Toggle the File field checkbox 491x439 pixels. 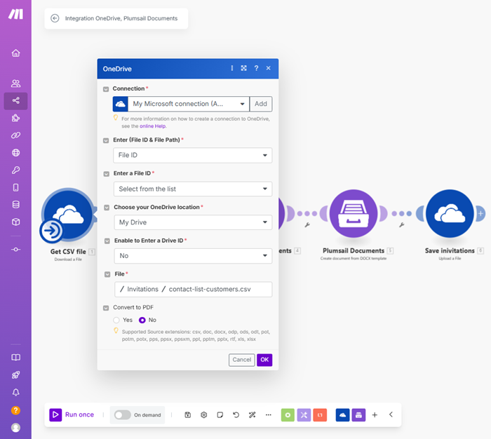pyautogui.click(x=107, y=275)
